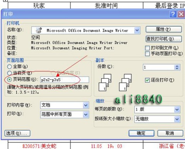Click the page range field containing p2s2-p3s5

click(65, 80)
